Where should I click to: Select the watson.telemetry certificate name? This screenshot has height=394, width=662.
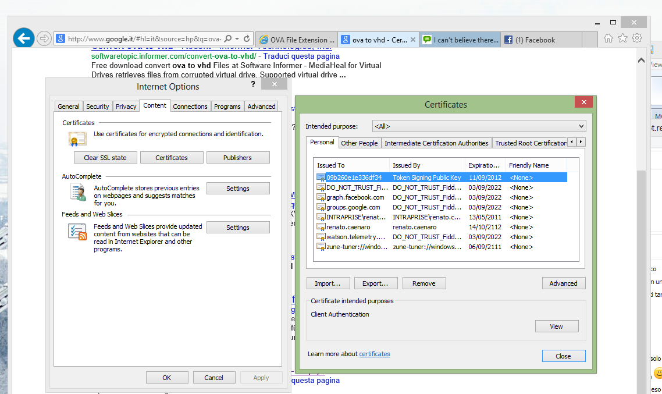pyautogui.click(x=355, y=237)
